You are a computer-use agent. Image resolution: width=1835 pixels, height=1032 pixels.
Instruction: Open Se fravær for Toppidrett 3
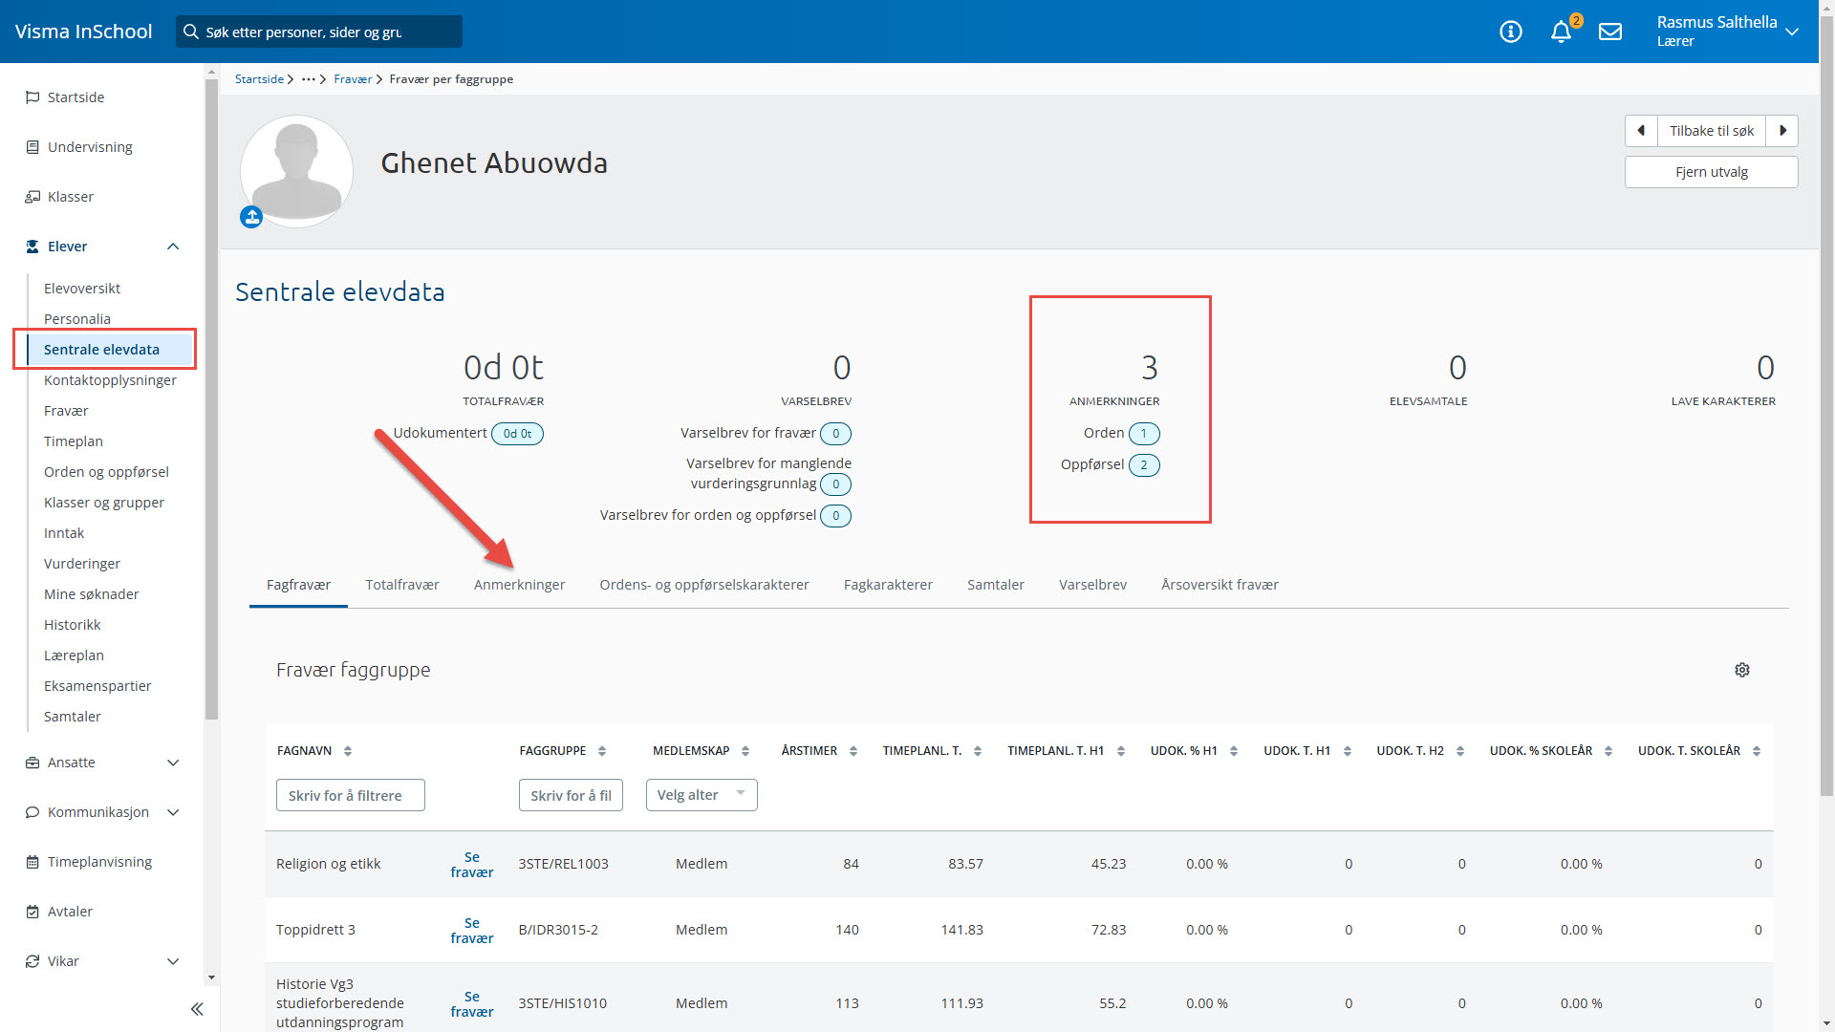click(x=472, y=930)
